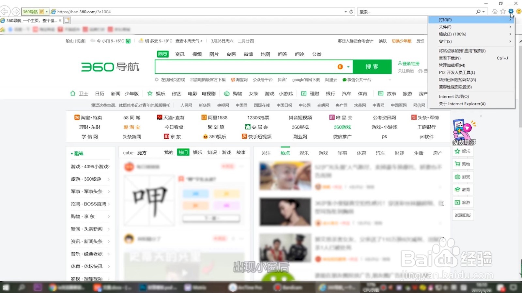Expand the 360导航 site badge dropdown
Viewport: 522px width, 293px height.
[47, 12]
